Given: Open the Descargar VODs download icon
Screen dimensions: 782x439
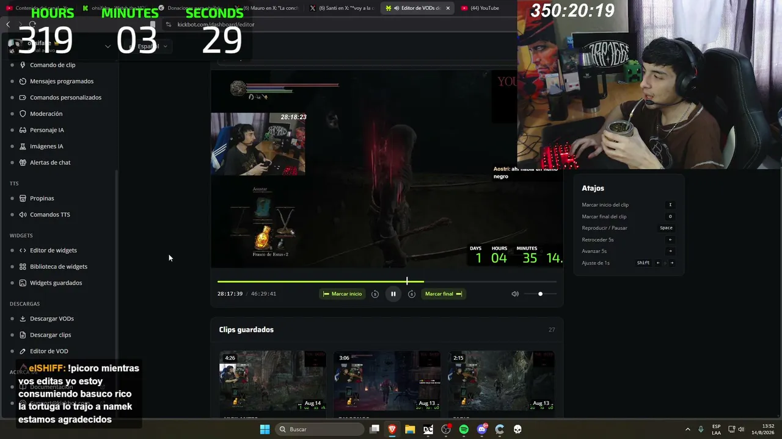Looking at the screenshot, I should point(23,318).
